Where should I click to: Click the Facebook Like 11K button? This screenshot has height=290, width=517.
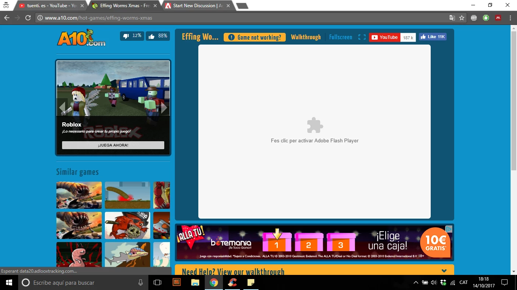click(433, 37)
